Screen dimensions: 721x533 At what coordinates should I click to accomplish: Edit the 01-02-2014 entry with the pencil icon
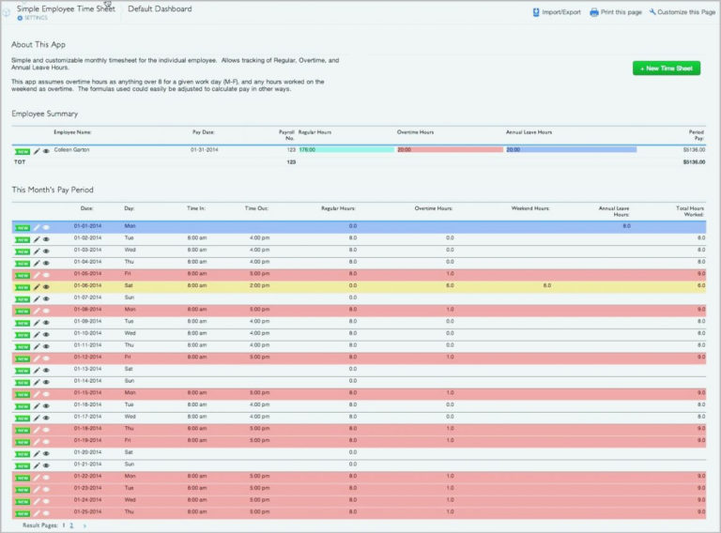coord(37,238)
